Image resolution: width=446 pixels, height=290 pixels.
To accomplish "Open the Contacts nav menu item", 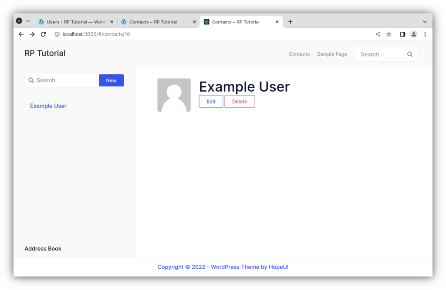I will (x=299, y=54).
